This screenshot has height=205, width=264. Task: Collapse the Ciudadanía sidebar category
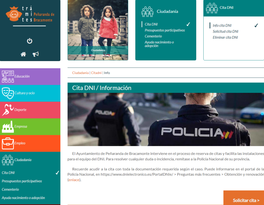pos(30,160)
